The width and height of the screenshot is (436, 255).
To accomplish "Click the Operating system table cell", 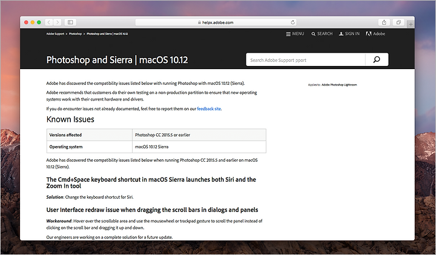I will click(x=89, y=147).
